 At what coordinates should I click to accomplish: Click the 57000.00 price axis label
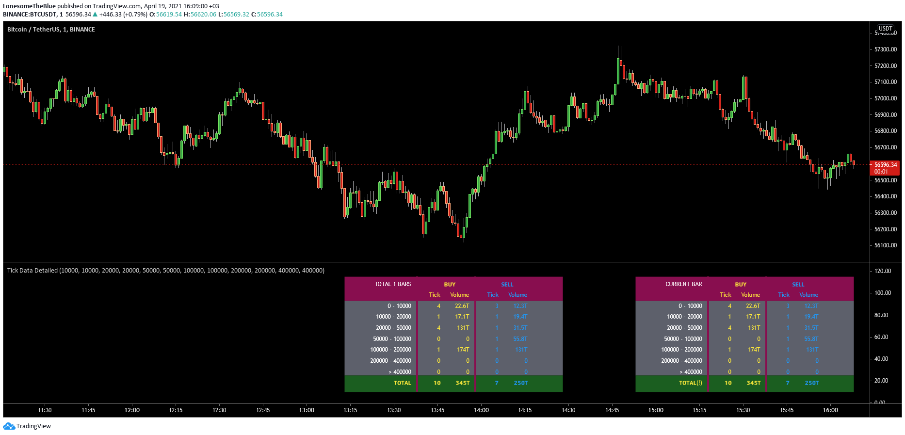(886, 98)
